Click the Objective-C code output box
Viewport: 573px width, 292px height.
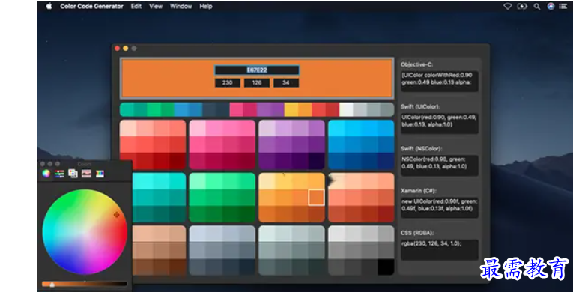[x=440, y=81]
